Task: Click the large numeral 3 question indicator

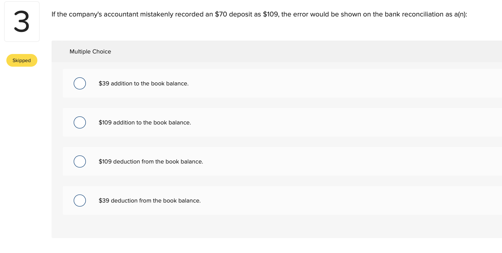Action: click(x=22, y=22)
